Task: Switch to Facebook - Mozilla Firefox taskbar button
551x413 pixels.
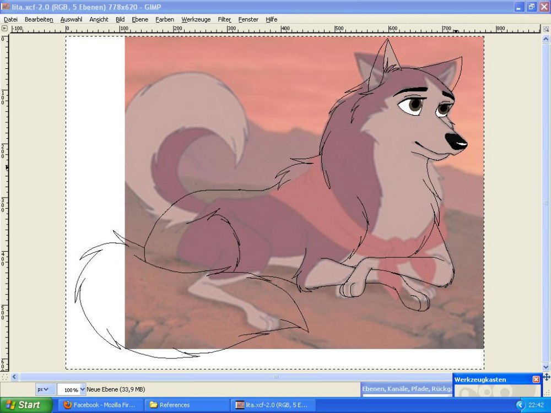Action: click(x=101, y=405)
